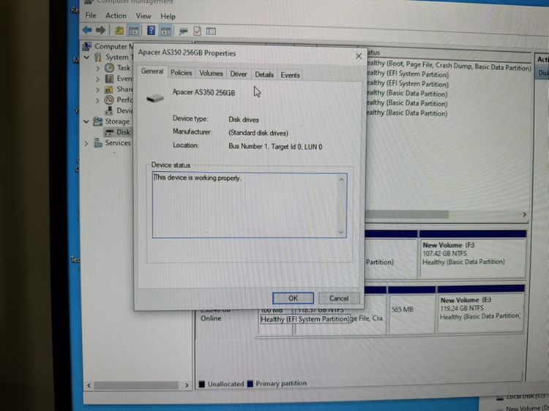Image resolution: width=549 pixels, height=411 pixels.
Task: Switch to the Policies tab
Action: 181,72
